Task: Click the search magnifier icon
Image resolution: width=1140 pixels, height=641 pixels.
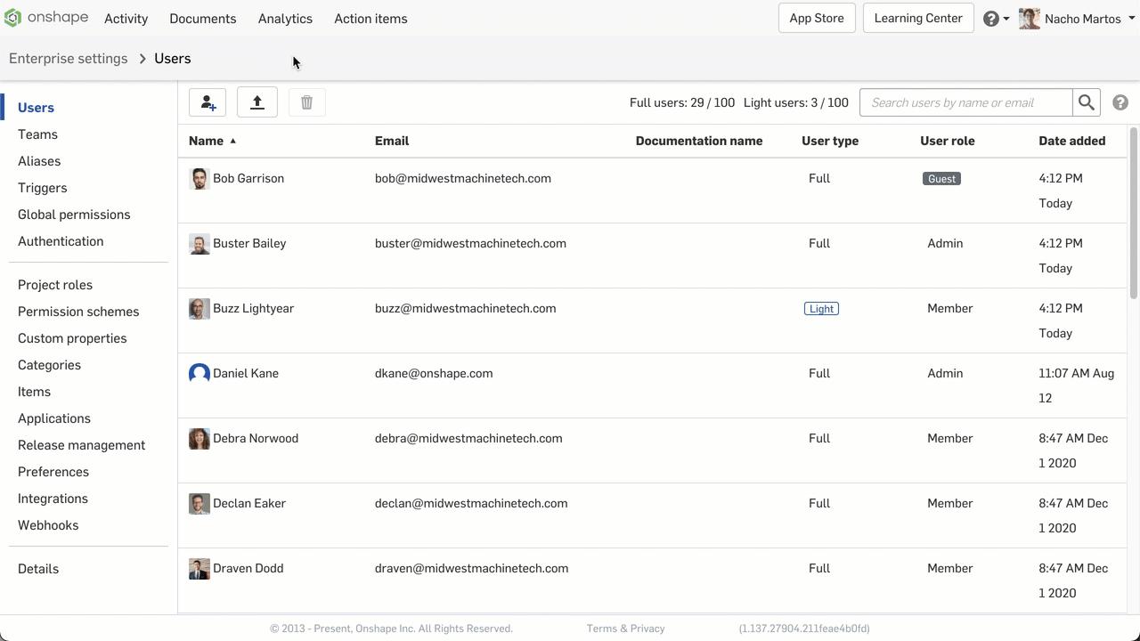Action: [x=1087, y=102]
